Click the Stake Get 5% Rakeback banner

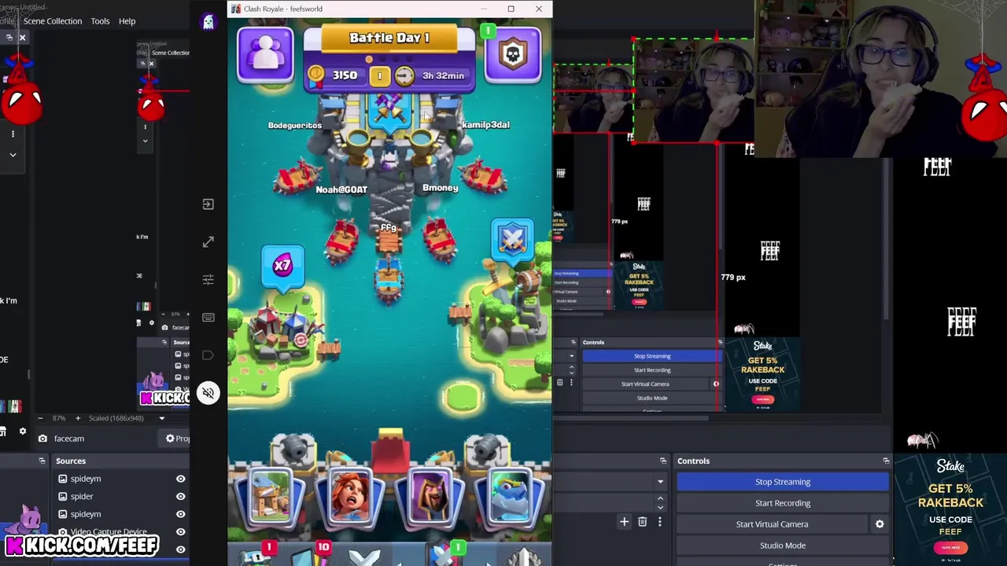click(950, 508)
